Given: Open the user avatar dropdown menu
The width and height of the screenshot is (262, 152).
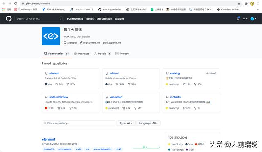Looking at the screenshot, I should tap(253, 19).
